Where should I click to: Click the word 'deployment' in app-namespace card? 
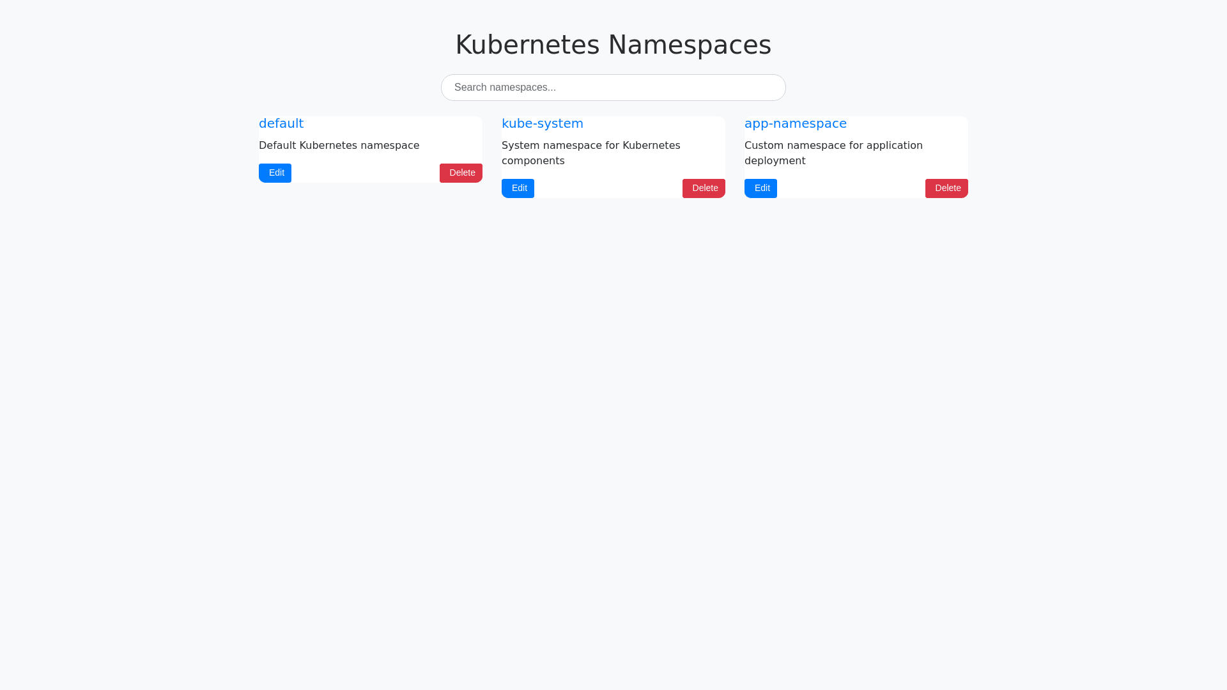775,161
